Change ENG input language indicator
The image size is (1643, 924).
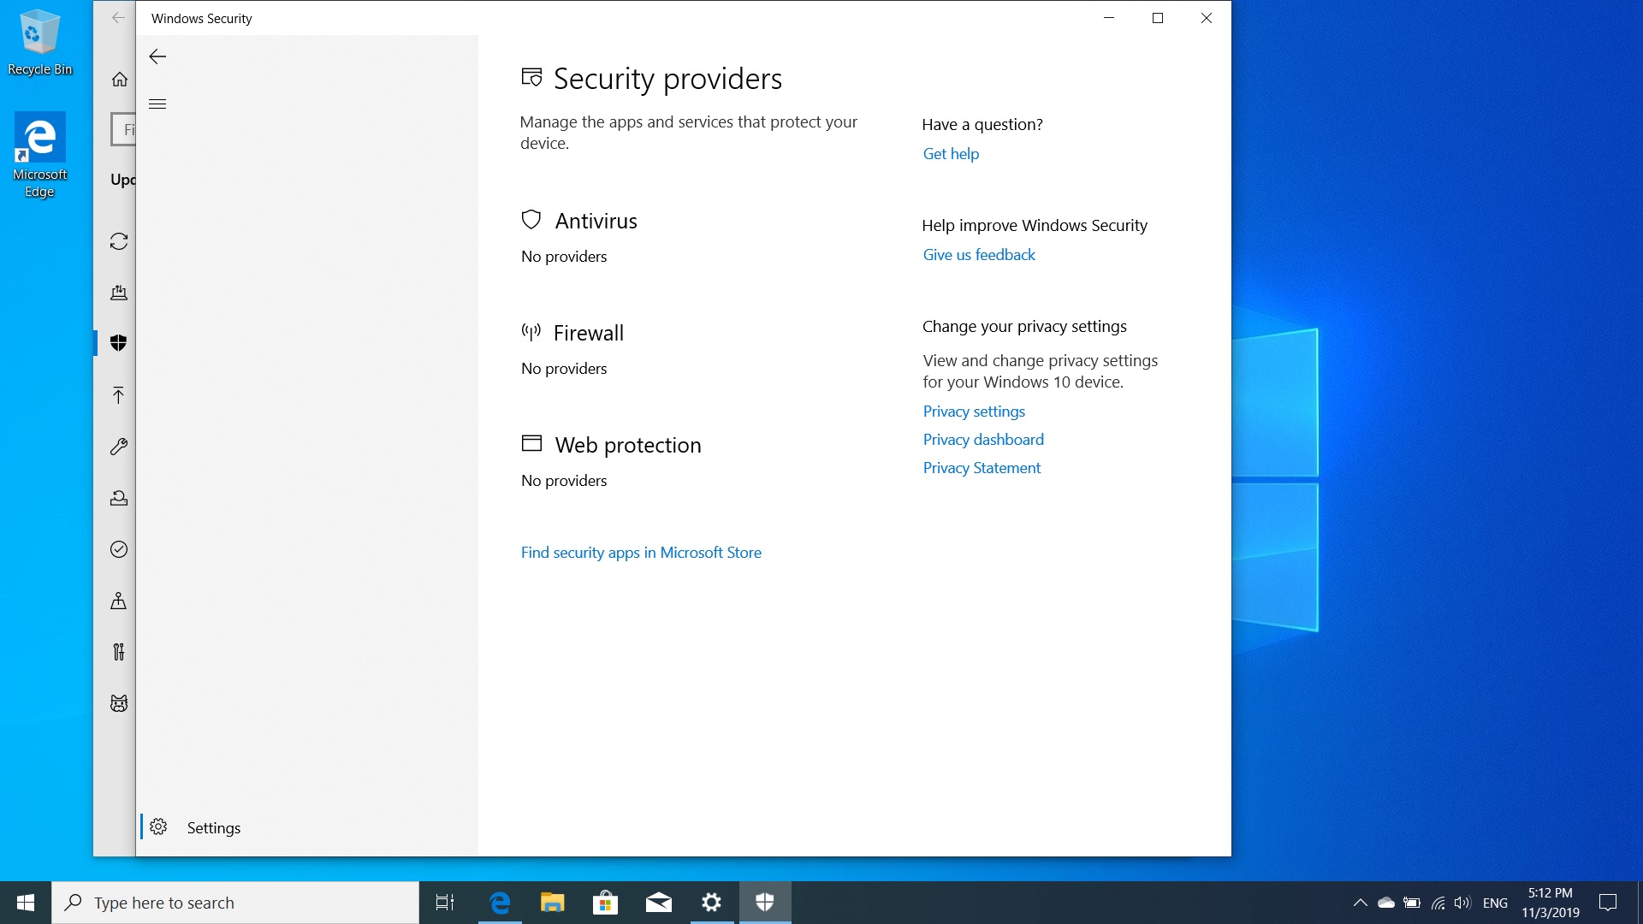pos(1495,903)
